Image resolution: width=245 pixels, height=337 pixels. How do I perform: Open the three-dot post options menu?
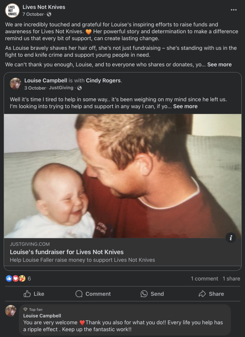234,10
